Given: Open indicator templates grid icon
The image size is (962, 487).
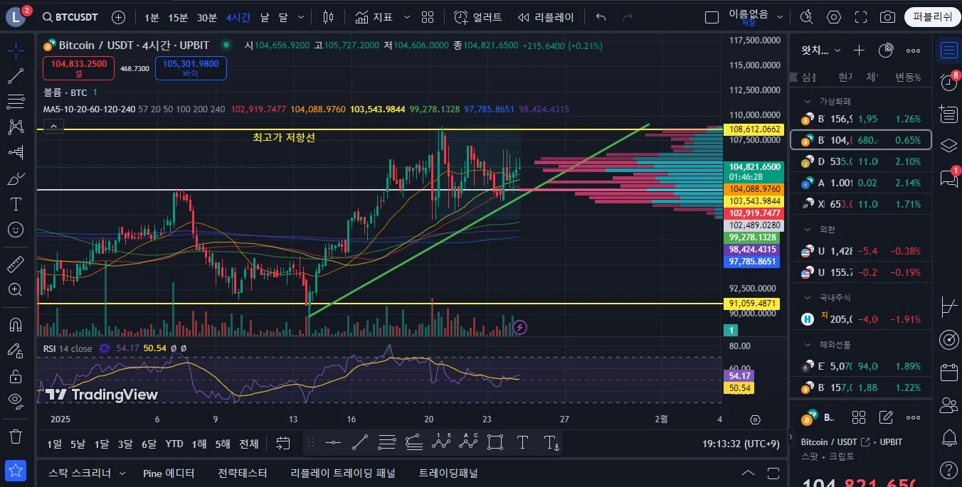Looking at the screenshot, I should 428,17.
